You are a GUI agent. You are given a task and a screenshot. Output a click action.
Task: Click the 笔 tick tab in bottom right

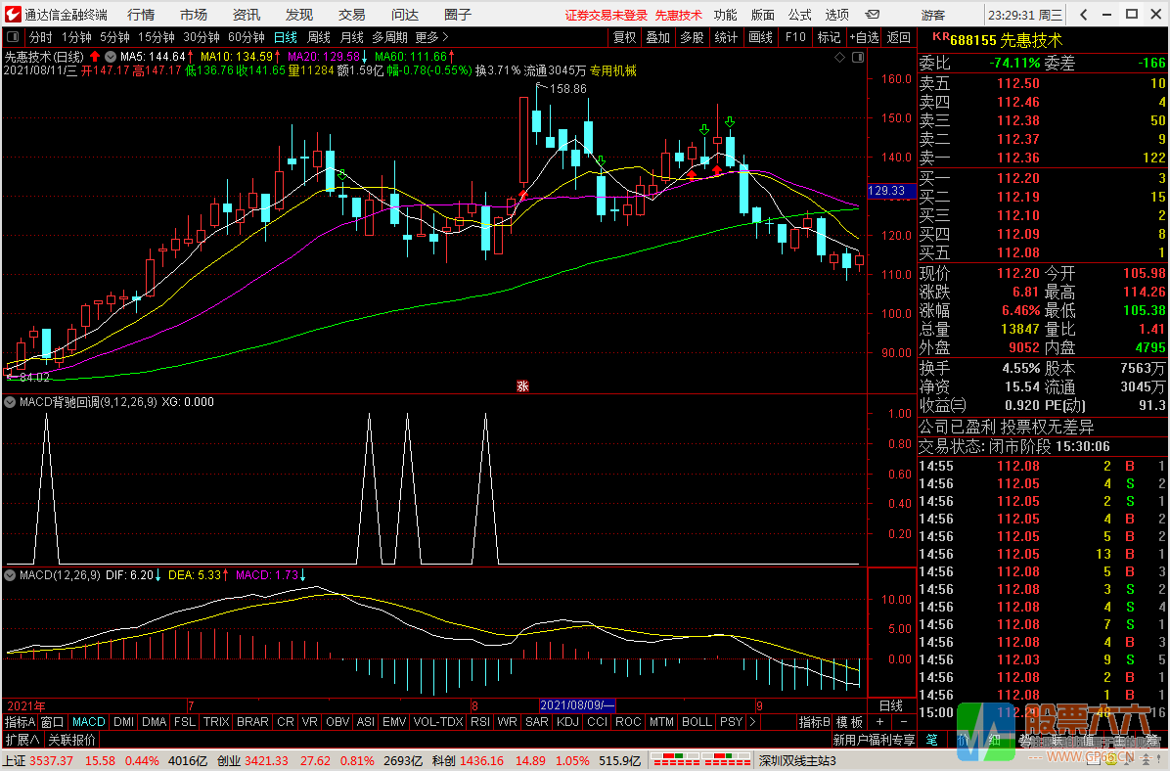pos(932,740)
